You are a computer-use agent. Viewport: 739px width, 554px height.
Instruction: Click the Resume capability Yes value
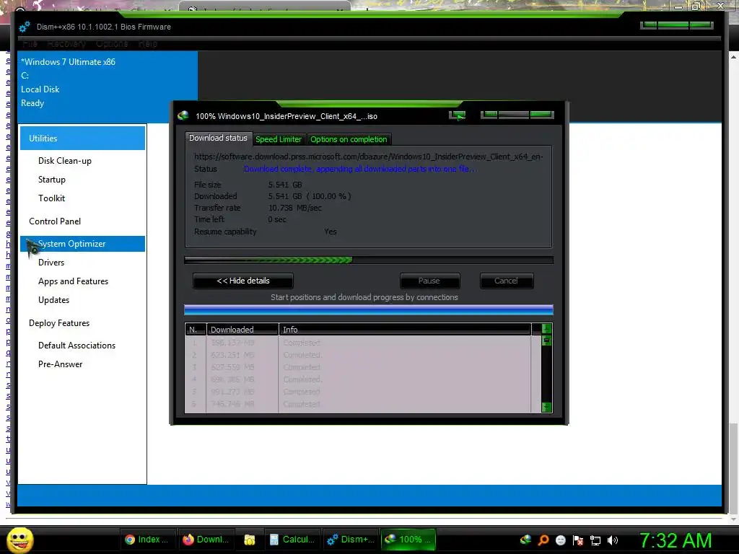point(331,232)
